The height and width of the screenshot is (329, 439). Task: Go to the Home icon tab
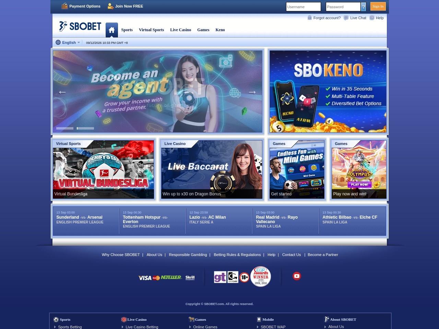[x=112, y=30]
